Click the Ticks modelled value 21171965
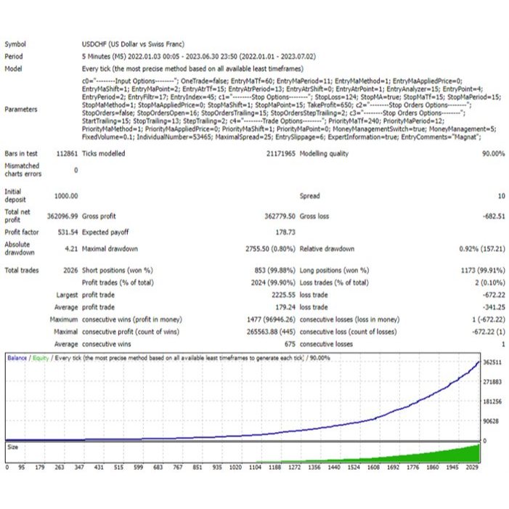 tap(277, 154)
